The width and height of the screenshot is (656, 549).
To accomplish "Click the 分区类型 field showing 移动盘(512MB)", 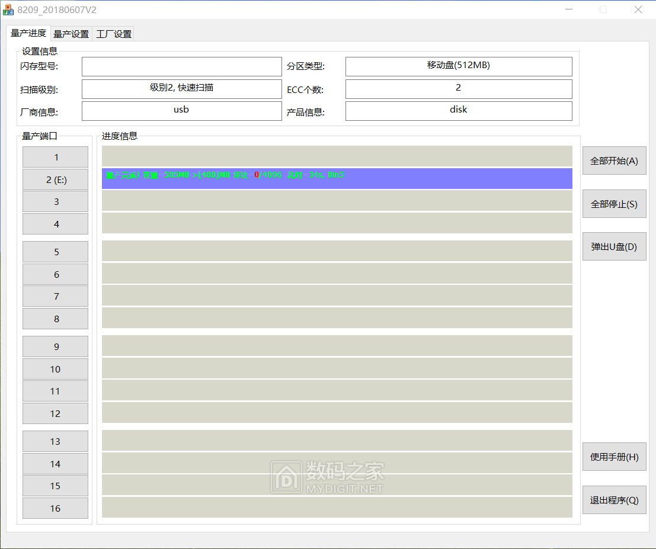I will [x=458, y=66].
